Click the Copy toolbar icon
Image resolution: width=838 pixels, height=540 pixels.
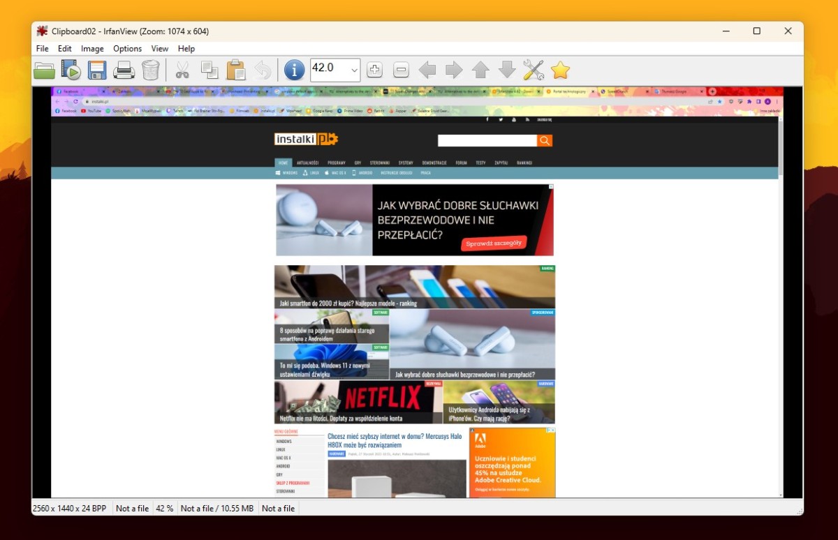[209, 70]
